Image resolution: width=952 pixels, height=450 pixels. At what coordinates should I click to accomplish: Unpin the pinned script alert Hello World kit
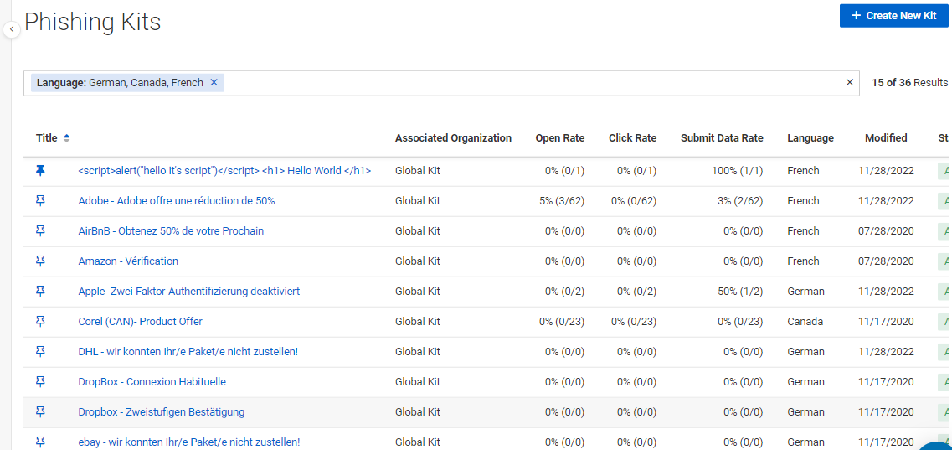pos(41,171)
